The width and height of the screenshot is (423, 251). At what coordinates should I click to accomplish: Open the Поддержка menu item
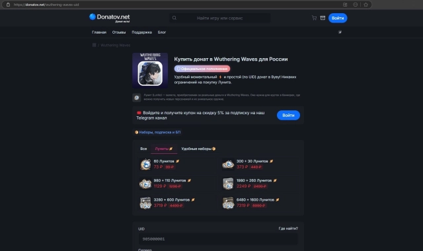tap(141, 32)
